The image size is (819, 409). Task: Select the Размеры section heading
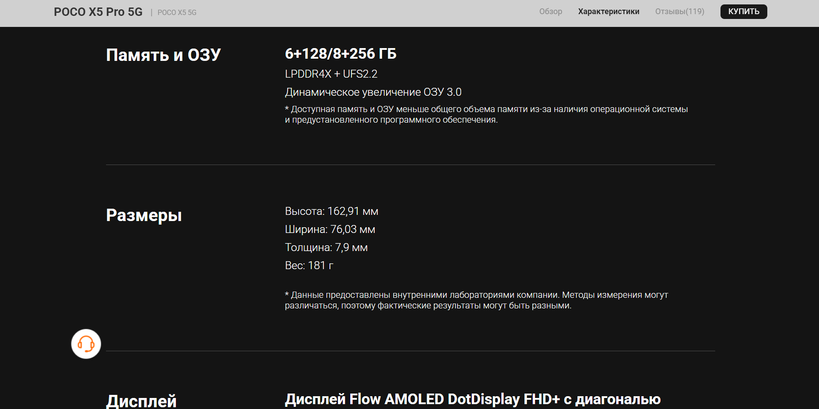tap(144, 215)
